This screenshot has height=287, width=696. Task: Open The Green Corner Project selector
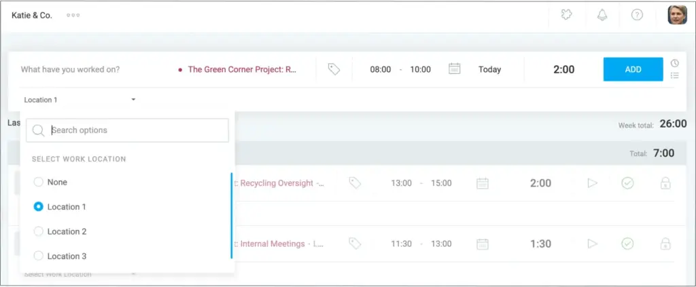click(241, 69)
